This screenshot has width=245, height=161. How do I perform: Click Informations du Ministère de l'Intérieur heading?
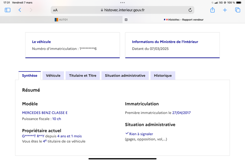click(165, 42)
